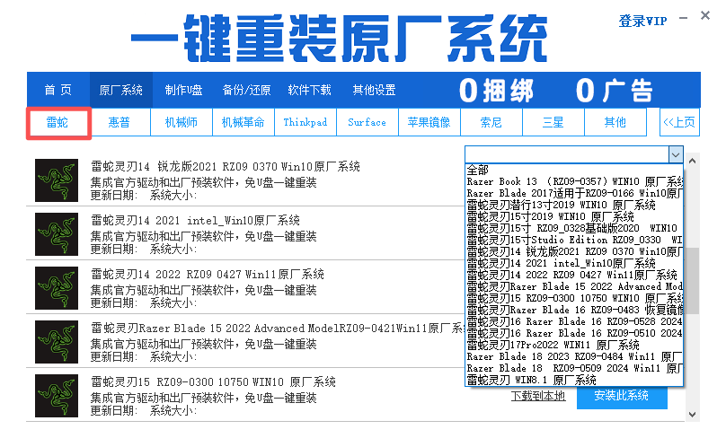Select list title Razer Blade 15 2022 Advanced Model
This screenshot has height=447, width=726.
tap(278, 329)
